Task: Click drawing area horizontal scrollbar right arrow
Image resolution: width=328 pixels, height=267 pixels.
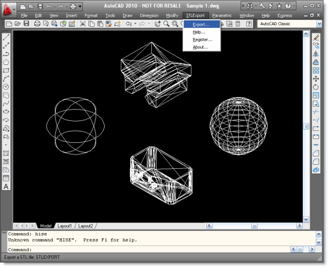Action: click(x=299, y=226)
